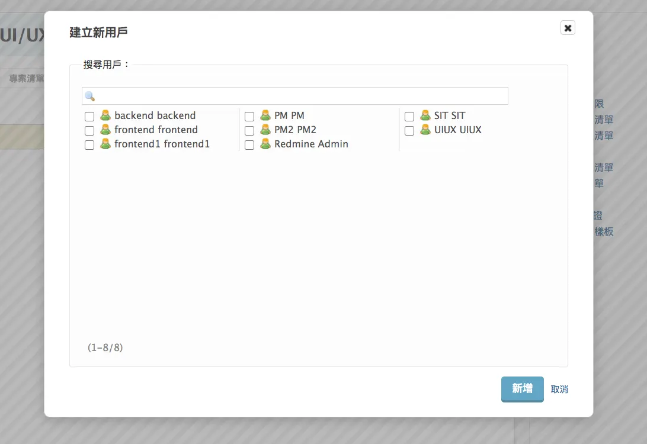
Task: Enable the Redmine Admin checkbox
Action: click(249, 145)
